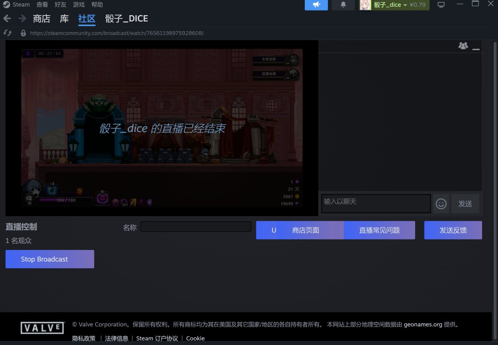Click the ¥0.79 wallet balance
This screenshot has height=345, width=498.
click(418, 5)
